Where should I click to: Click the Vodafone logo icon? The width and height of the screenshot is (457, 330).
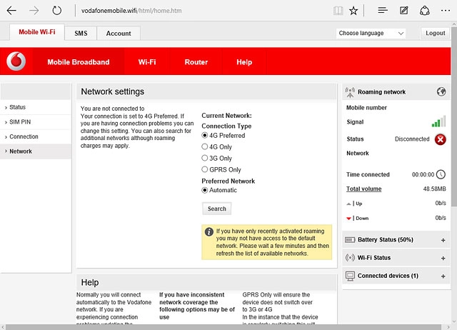point(16,62)
